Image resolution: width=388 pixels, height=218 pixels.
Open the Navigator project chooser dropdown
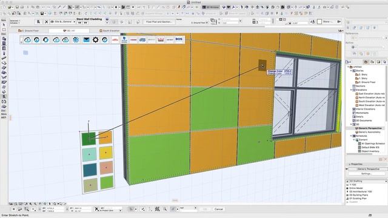click(x=349, y=62)
